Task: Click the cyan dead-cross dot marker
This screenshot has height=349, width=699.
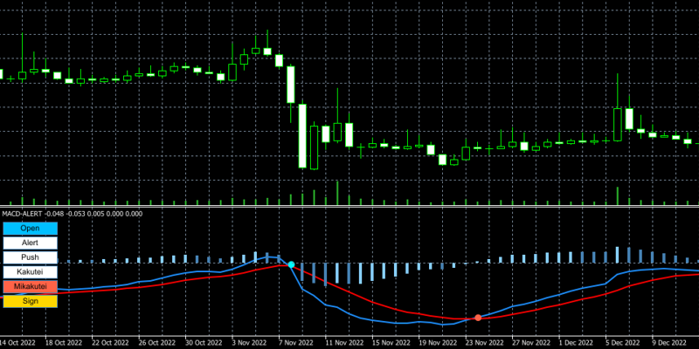Action: tap(291, 263)
